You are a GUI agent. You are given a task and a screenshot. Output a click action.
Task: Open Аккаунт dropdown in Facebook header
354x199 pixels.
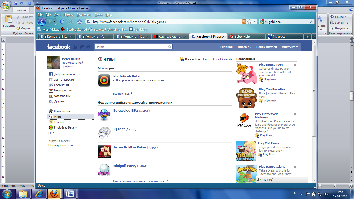click(290, 47)
